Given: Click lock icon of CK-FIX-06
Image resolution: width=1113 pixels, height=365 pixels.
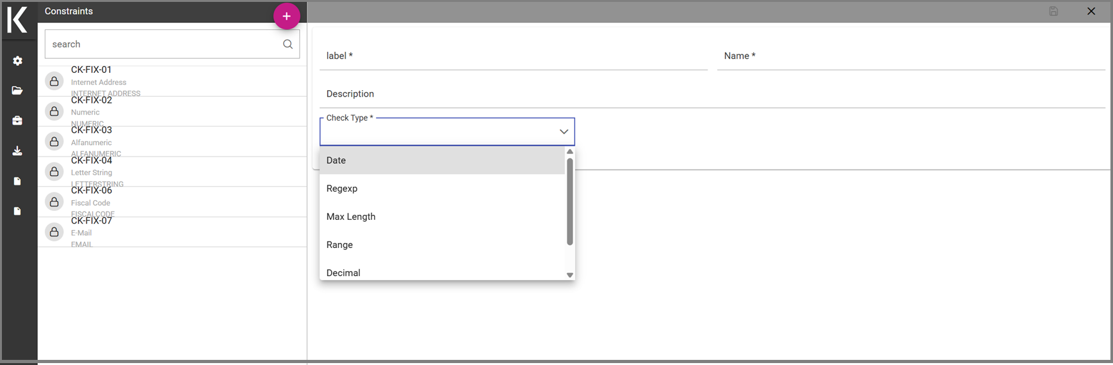Looking at the screenshot, I should pyautogui.click(x=54, y=201).
